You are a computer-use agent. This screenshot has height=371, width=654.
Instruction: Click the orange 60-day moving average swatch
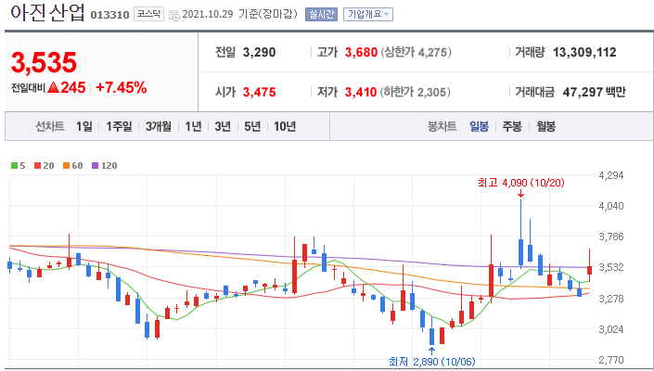pyautogui.click(x=66, y=165)
